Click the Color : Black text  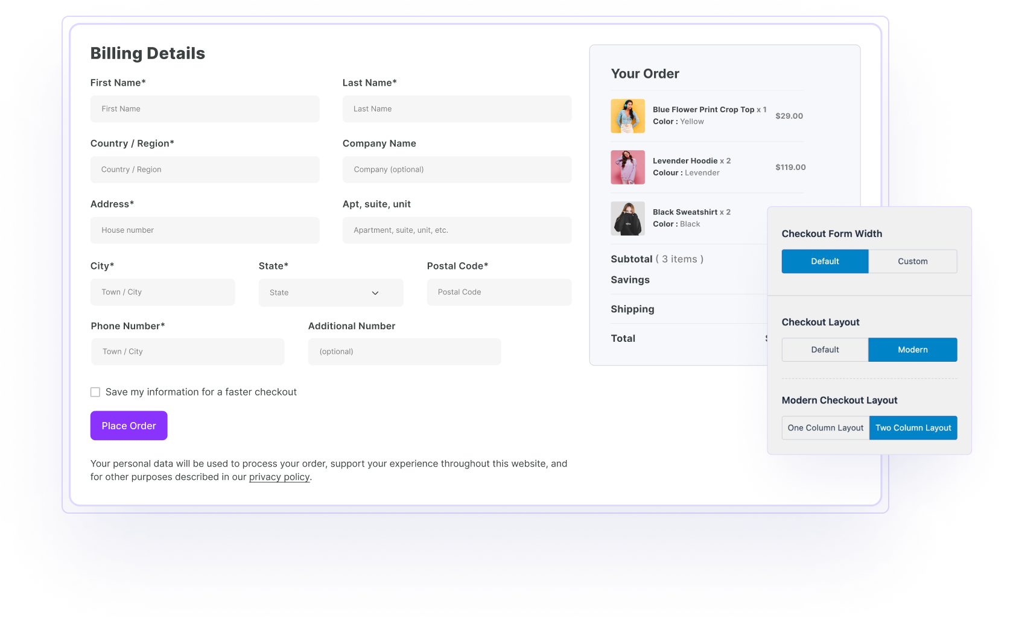click(676, 224)
